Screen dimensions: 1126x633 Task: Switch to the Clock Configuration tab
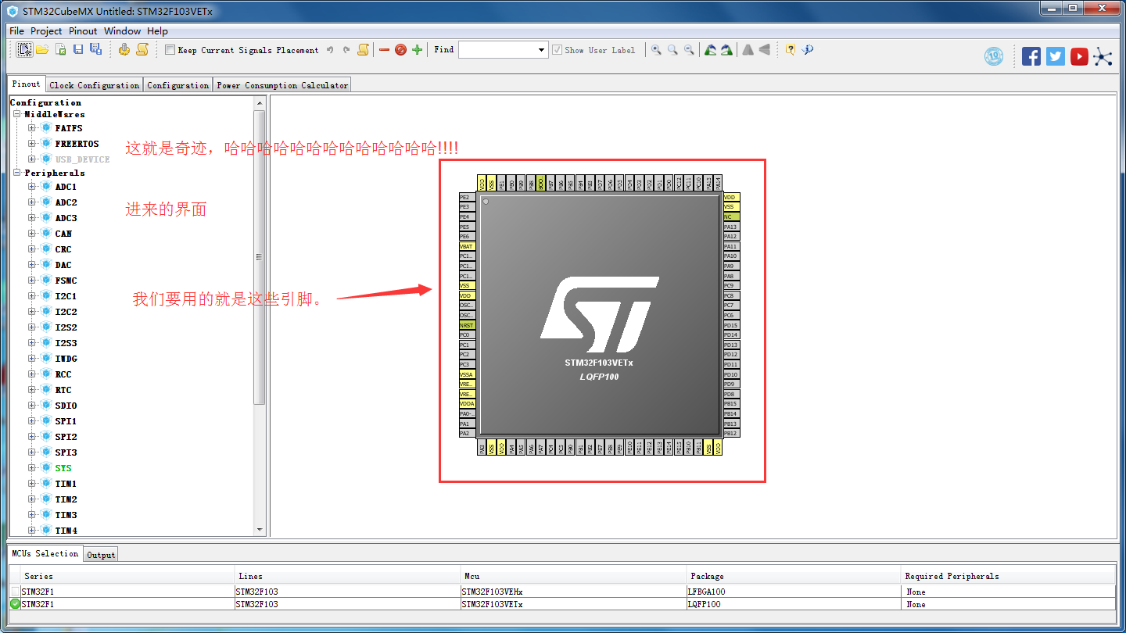pyautogui.click(x=95, y=85)
